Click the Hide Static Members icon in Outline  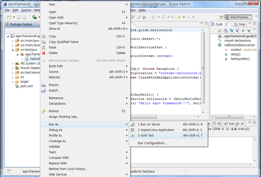point(237,30)
